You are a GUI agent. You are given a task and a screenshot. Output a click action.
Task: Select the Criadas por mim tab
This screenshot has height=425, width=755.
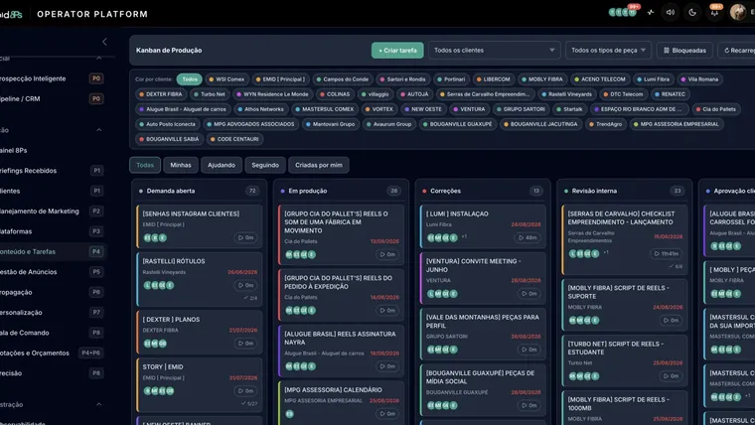[x=319, y=165]
